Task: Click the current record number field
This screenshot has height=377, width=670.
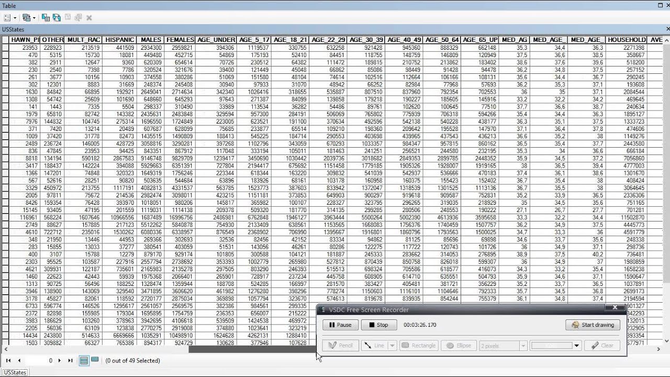Action: coord(39,360)
